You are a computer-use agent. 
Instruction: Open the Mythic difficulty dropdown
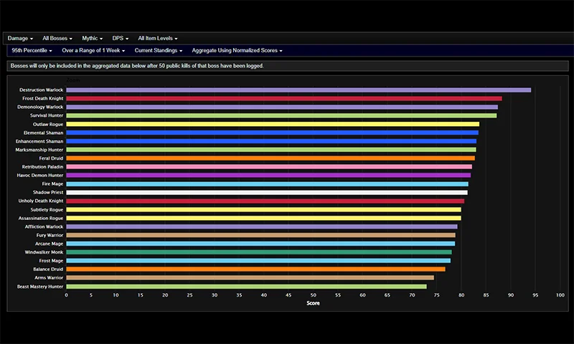[92, 38]
